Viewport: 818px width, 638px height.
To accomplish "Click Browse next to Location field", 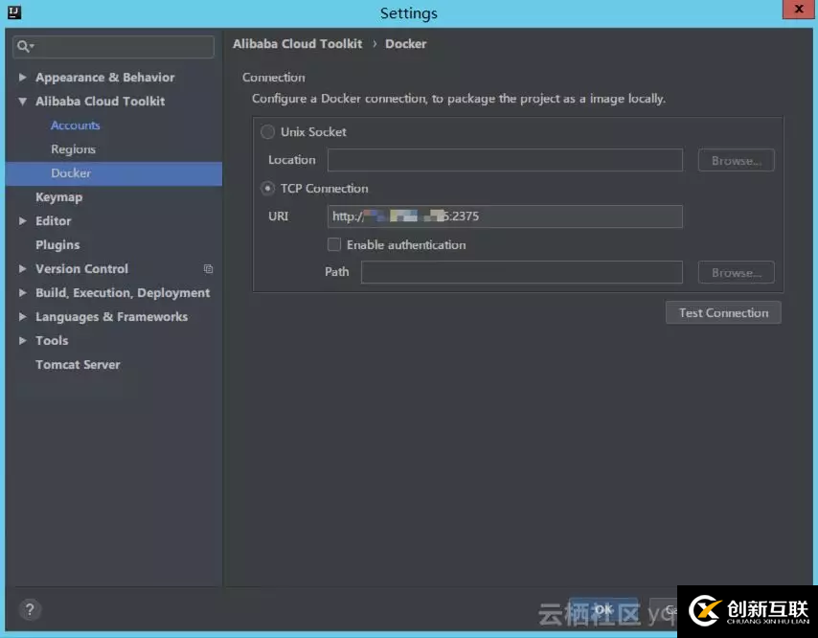I will (x=736, y=161).
